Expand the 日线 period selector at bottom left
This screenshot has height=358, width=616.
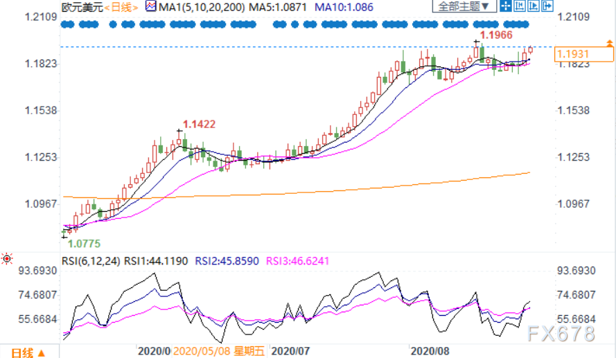click(28, 352)
